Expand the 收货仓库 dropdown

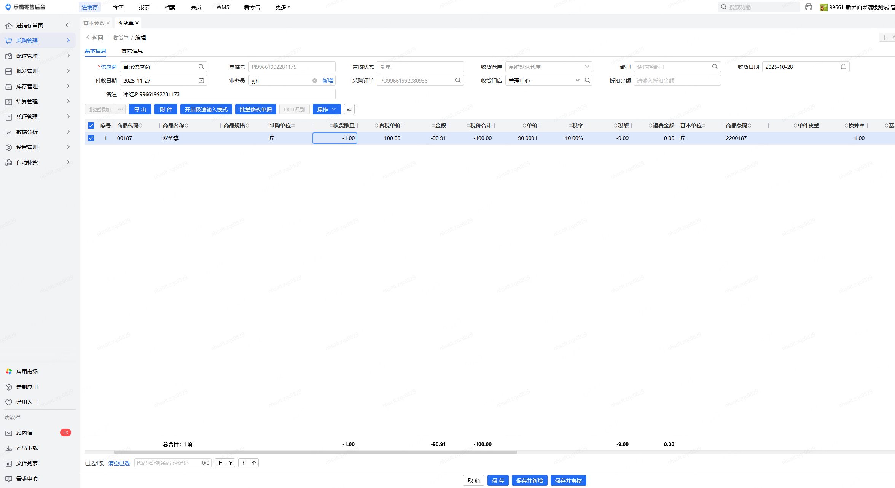pyautogui.click(x=587, y=67)
